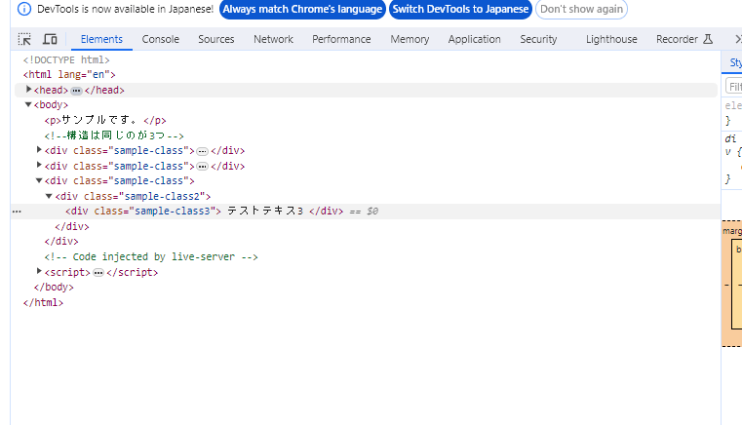742x425 pixels.
Task: Open the Recorder flask icon
Action: [708, 39]
